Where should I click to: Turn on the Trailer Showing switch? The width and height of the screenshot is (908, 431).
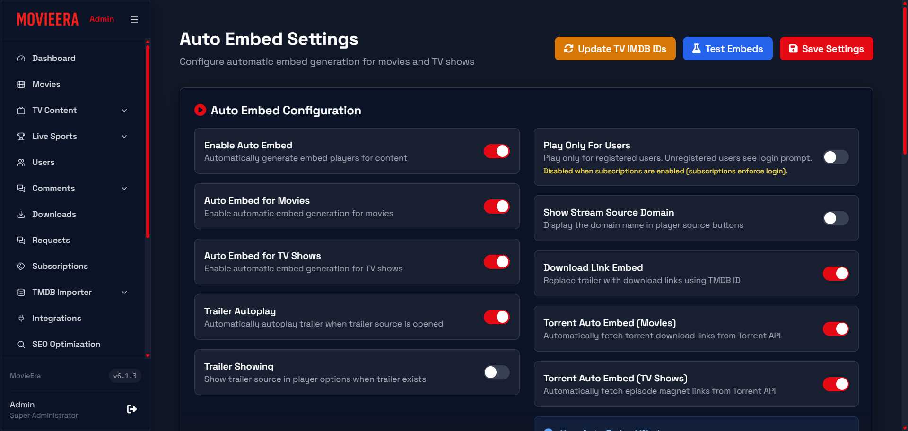tap(496, 372)
